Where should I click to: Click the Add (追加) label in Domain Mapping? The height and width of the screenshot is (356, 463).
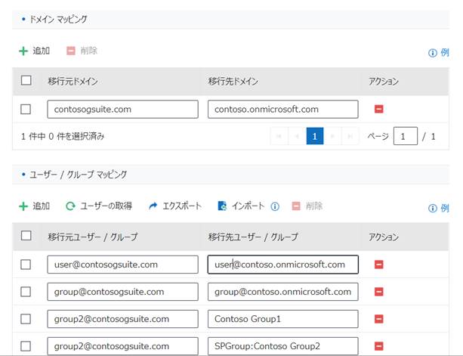(x=41, y=51)
